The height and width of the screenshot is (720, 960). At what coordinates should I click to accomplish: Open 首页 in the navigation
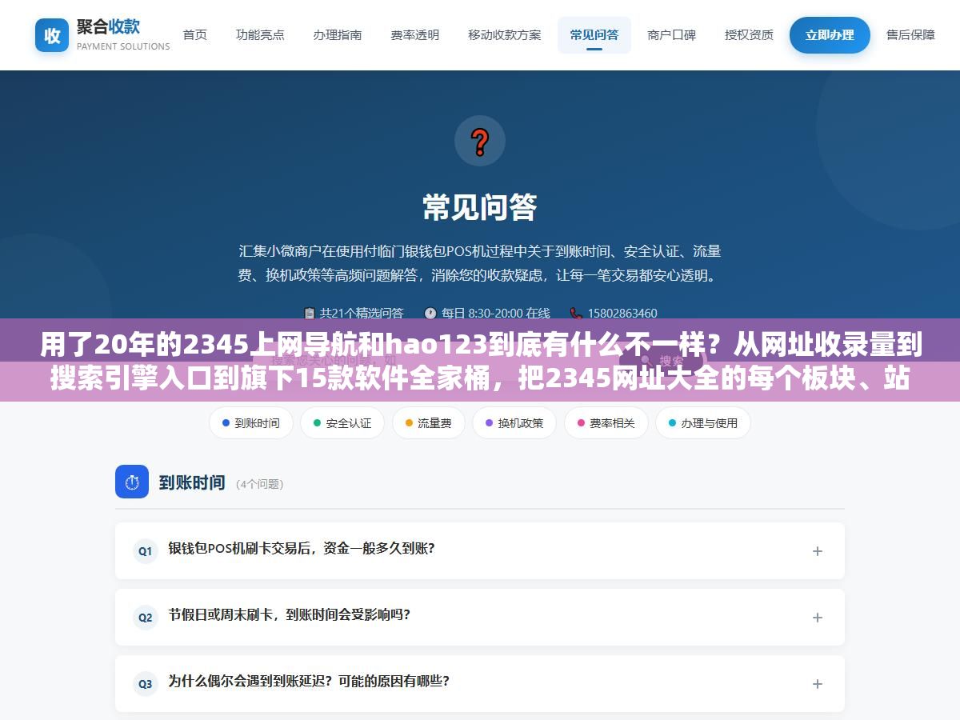tap(195, 34)
